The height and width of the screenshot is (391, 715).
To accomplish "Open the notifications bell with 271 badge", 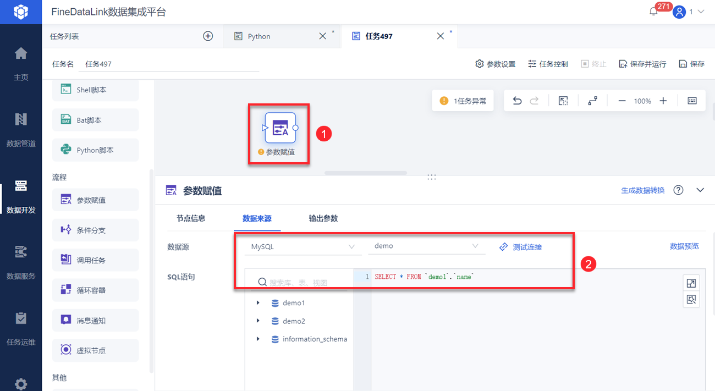I will (x=654, y=11).
